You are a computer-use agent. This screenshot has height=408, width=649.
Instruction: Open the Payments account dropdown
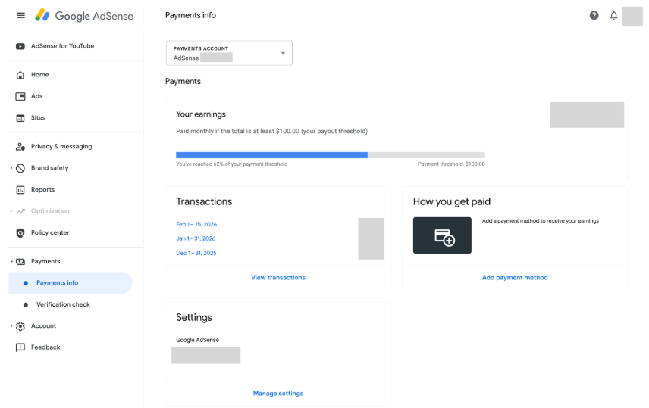[x=229, y=53]
